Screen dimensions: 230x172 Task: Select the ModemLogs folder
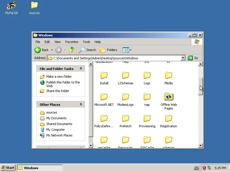point(125,100)
